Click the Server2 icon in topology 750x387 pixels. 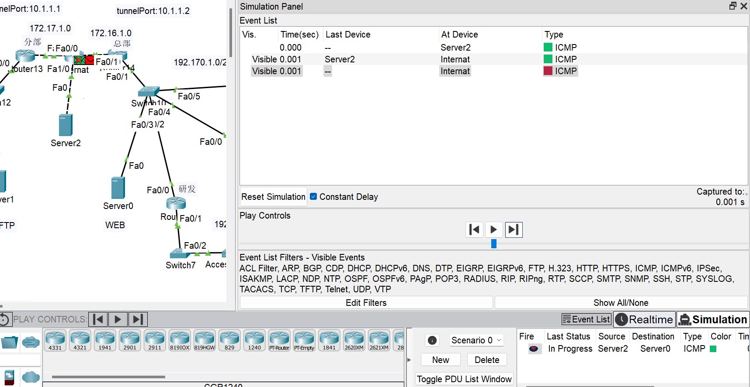click(66, 125)
